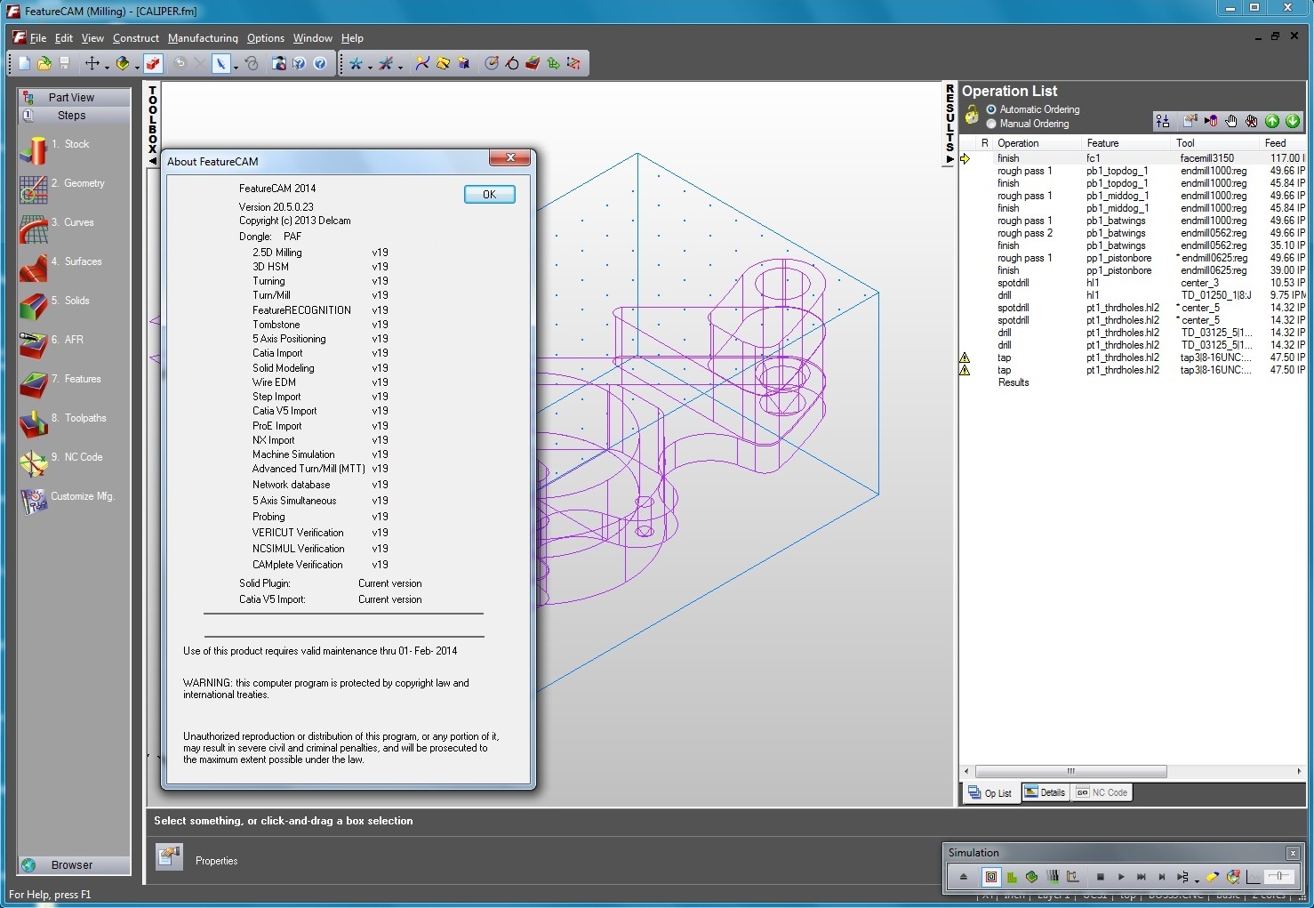This screenshot has height=908, width=1314.
Task: Click the Operation List horizontal scrollbar
Action: coord(1071,771)
